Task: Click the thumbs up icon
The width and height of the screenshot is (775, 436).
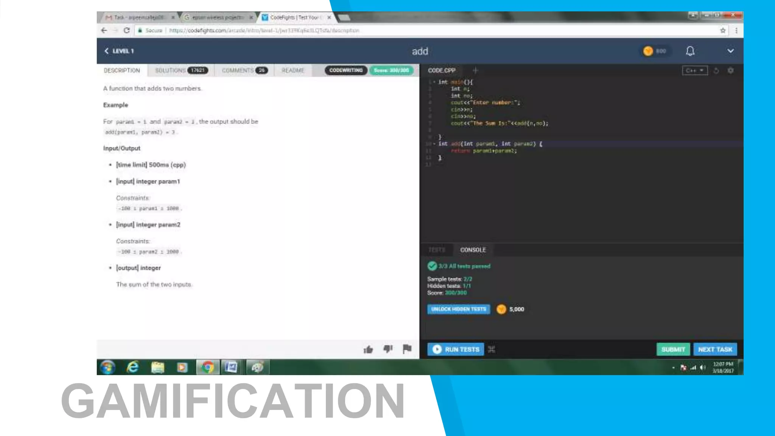Action: tap(368, 349)
